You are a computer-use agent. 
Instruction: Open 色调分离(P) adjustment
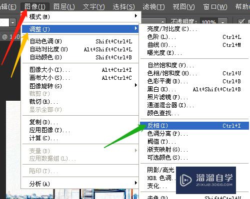pos(194,134)
